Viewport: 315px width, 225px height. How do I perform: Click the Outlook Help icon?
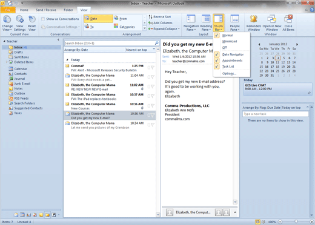[312, 10]
